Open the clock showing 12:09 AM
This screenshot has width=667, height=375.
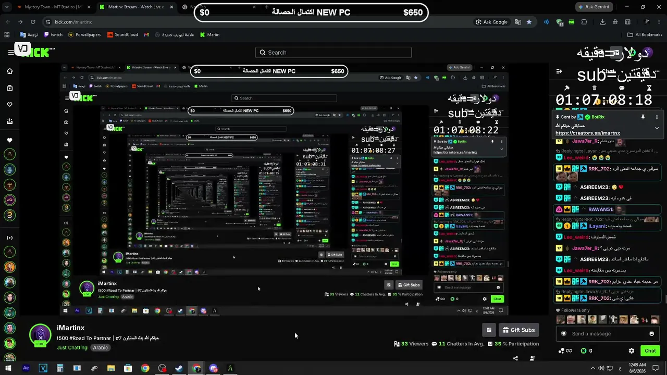638,368
